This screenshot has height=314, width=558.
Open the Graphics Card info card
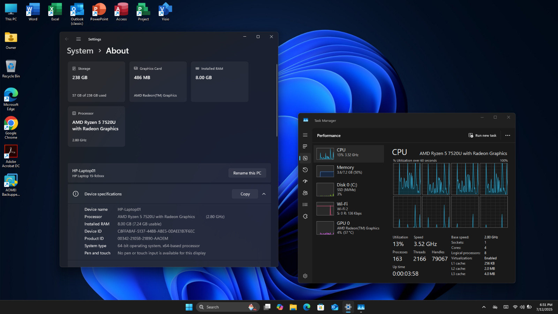(x=158, y=82)
